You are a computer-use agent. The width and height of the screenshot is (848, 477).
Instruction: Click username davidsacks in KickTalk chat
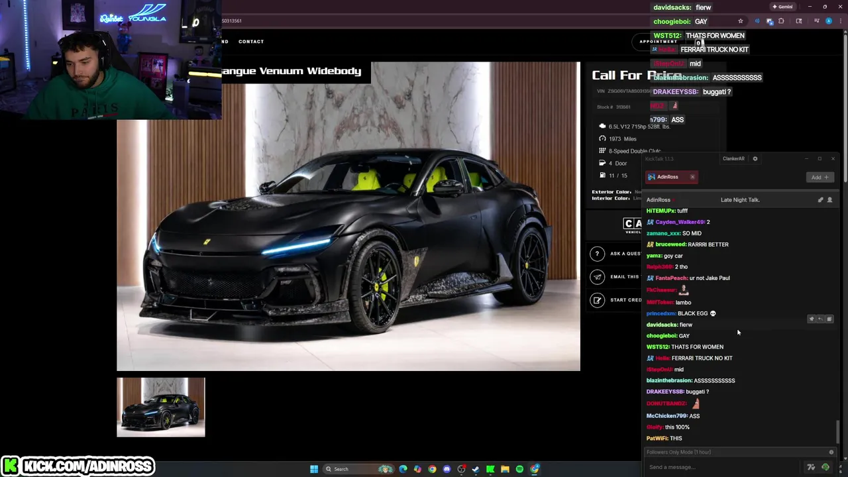coord(662,325)
